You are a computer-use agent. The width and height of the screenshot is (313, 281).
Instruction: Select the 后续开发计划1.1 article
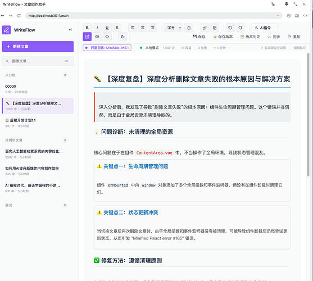click(x=38, y=123)
